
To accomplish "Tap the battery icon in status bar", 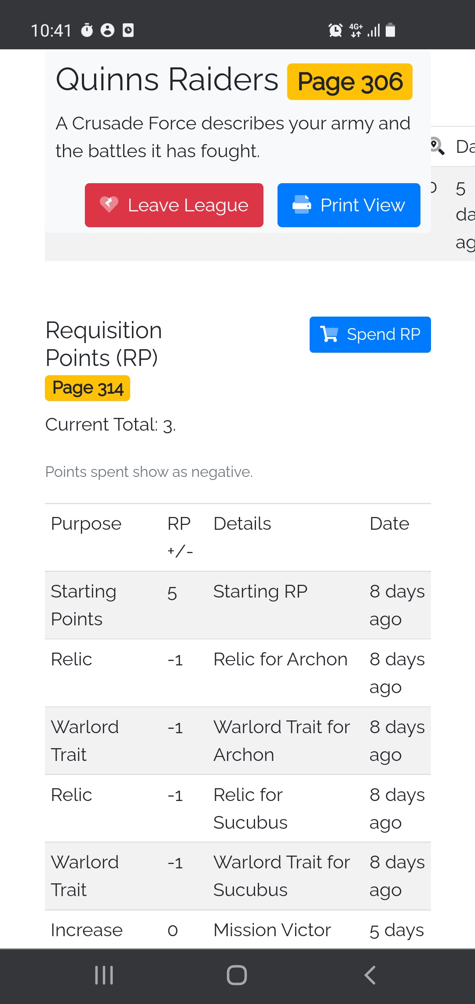I will click(390, 30).
